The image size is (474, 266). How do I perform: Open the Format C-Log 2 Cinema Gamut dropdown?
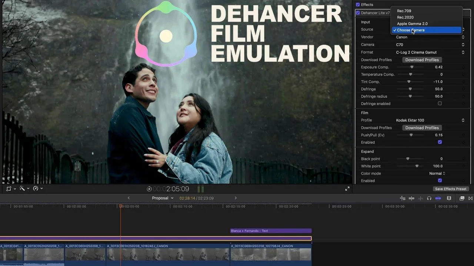pos(430,52)
